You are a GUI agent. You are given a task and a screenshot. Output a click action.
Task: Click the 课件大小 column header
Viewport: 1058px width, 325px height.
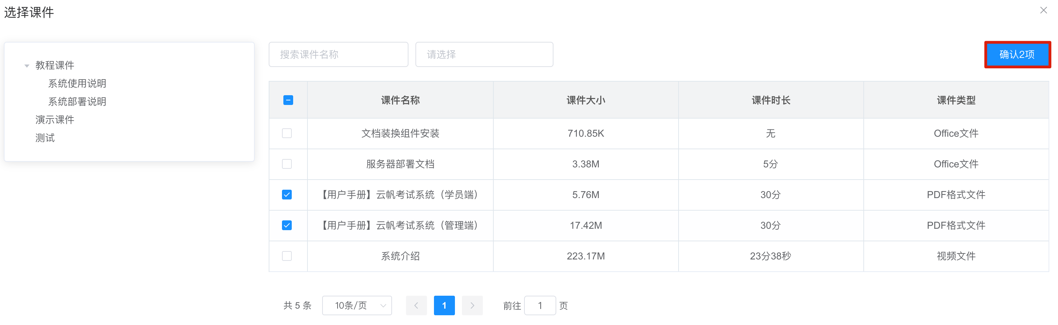click(586, 100)
